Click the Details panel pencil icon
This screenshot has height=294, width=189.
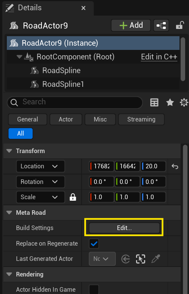pos(10,8)
